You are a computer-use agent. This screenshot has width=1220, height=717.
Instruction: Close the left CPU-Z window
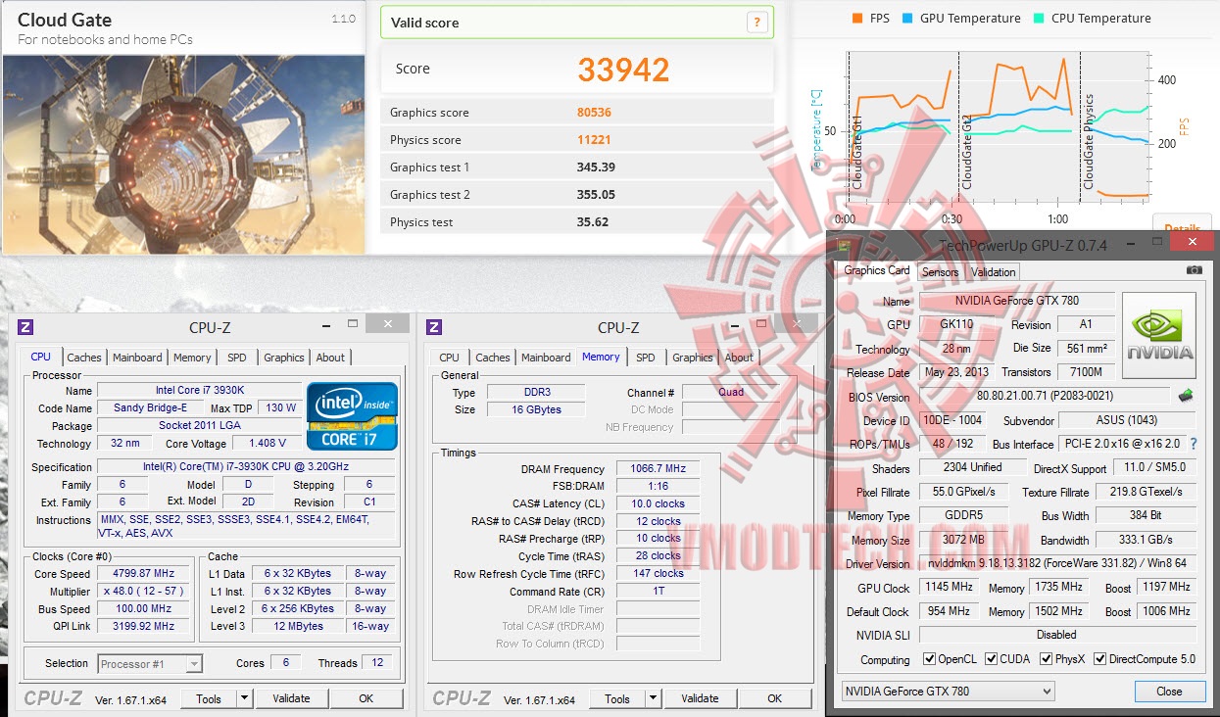click(389, 324)
